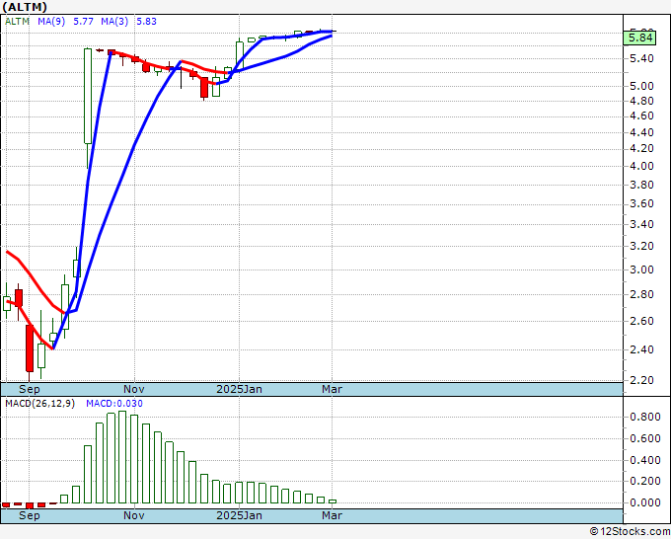Click the Sep label on MACD axis
Screen dimensions: 671x539
(x=29, y=515)
